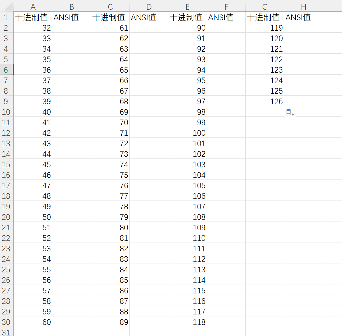Image resolution: width=342 pixels, height=336 pixels.
Task: Select the cell containing 100
Action: click(x=187, y=133)
